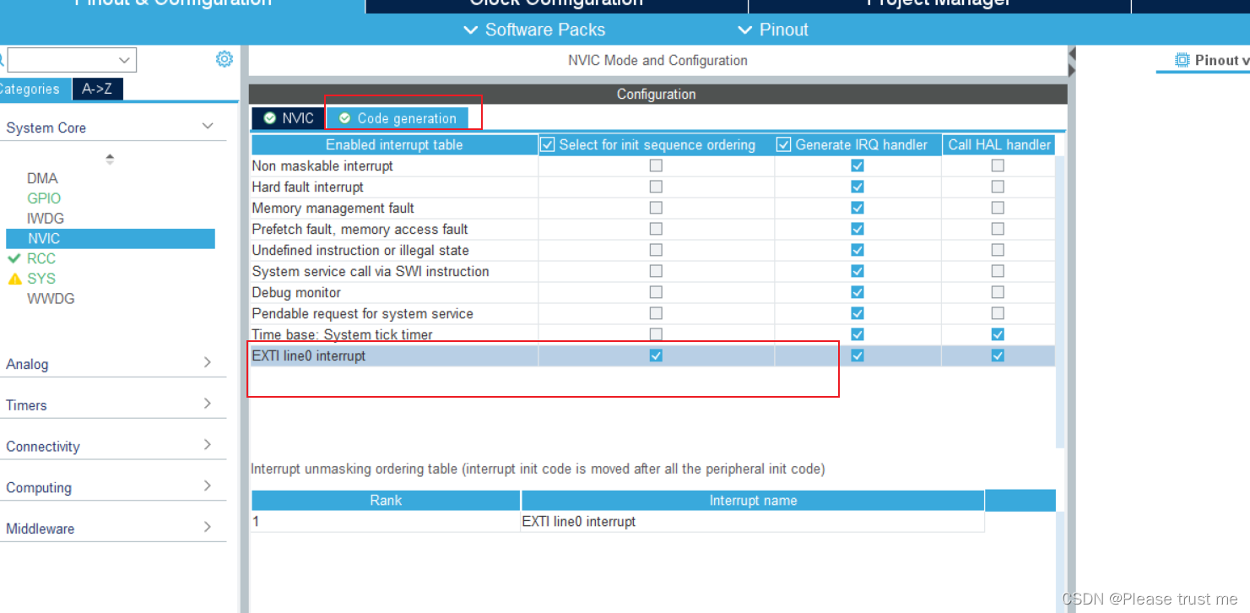Enable Call HAL handler for Debug monitor
This screenshot has width=1250, height=613.
click(998, 292)
